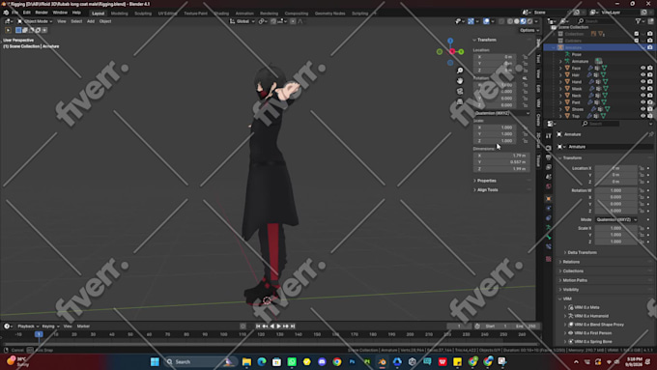Play the animation forward
Viewport: 657px width, 370px height.
click(278, 326)
